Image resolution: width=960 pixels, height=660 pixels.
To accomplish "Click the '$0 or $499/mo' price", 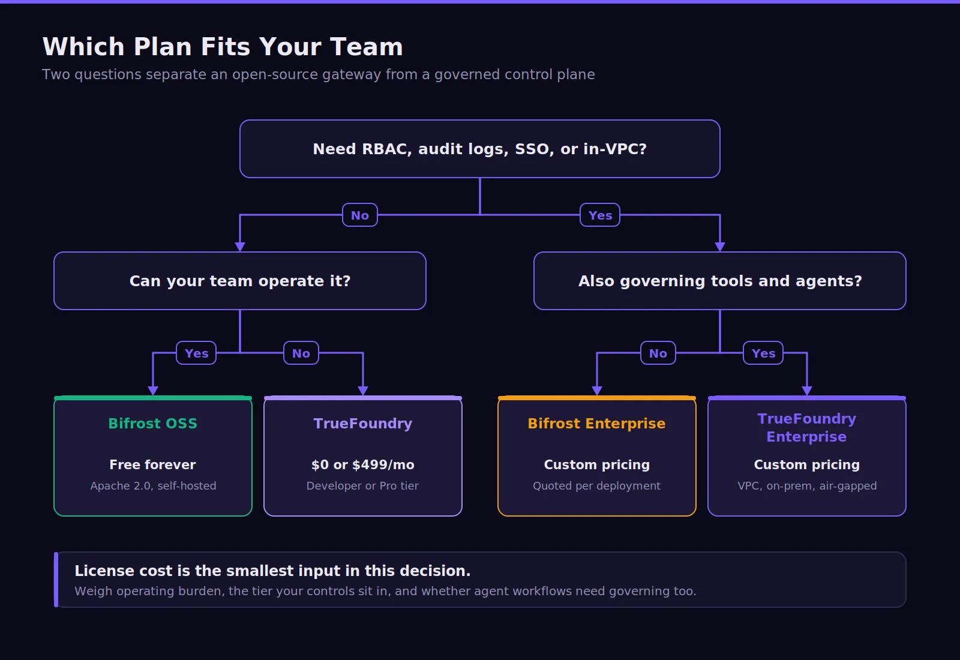I will tap(363, 465).
